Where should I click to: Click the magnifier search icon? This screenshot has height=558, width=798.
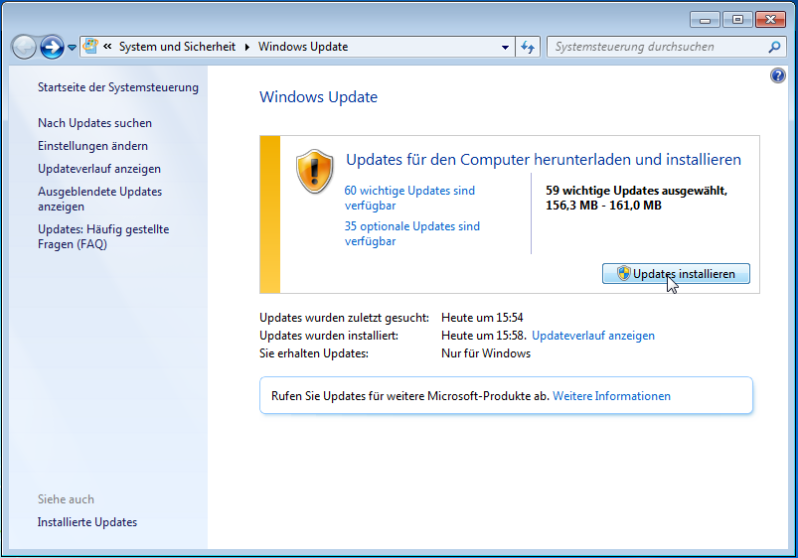tap(774, 47)
